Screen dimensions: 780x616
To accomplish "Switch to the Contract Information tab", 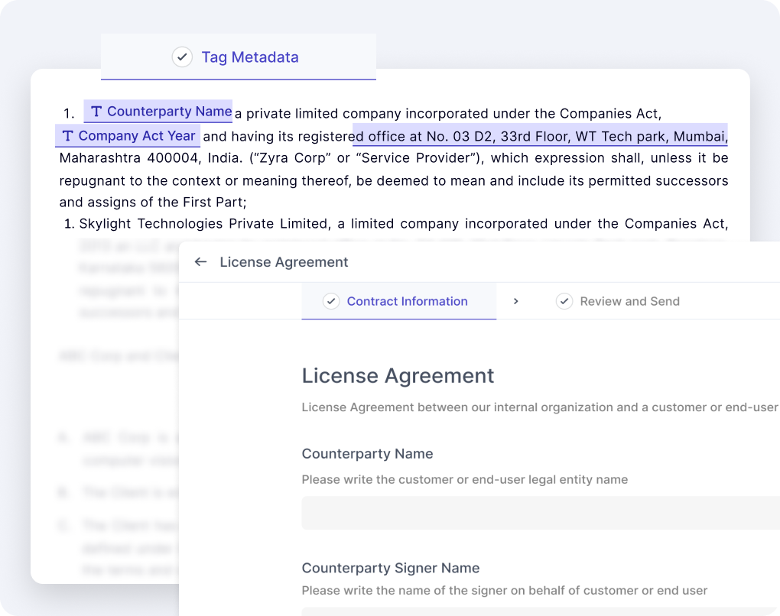I will coord(407,301).
